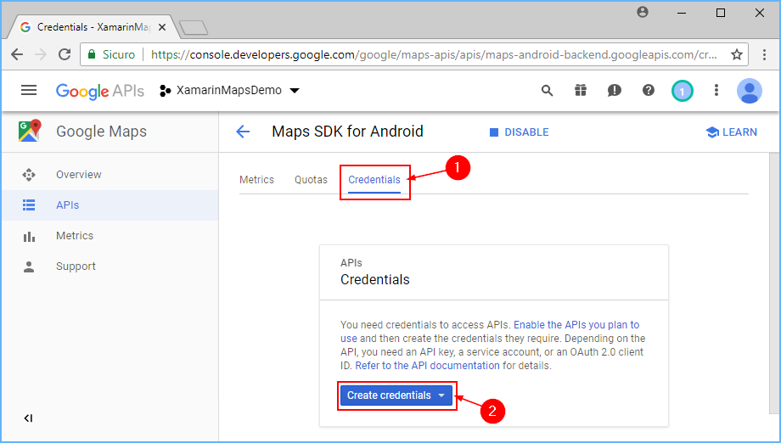The image size is (781, 443).
Task: Click the search magnifier icon
Action: point(547,91)
